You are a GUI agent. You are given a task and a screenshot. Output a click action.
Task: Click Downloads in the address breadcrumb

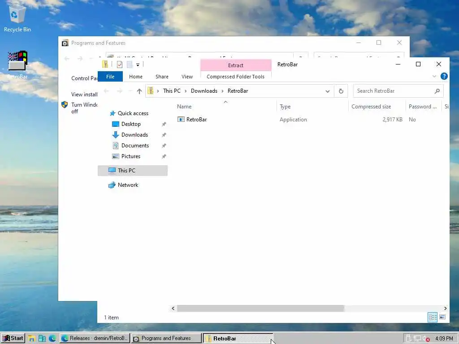tap(204, 91)
